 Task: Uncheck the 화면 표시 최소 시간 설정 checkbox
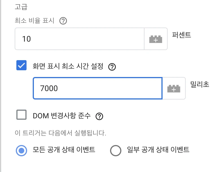coord(21,65)
